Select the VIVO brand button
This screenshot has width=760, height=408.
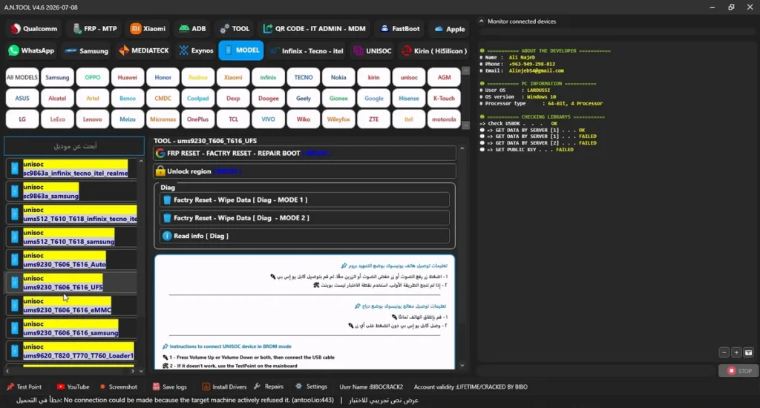pos(268,119)
